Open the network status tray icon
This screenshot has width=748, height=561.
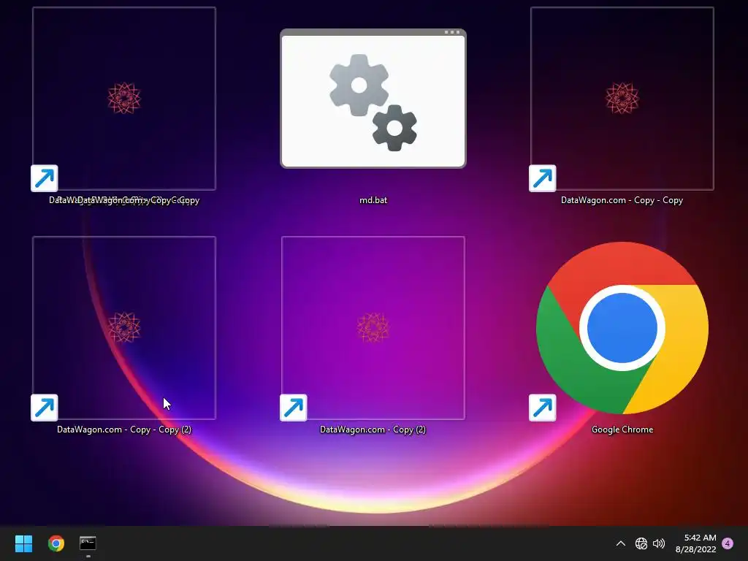pos(641,543)
